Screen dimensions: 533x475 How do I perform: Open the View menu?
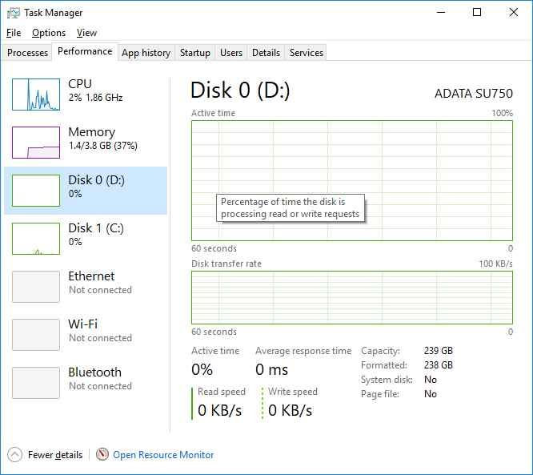tap(86, 33)
